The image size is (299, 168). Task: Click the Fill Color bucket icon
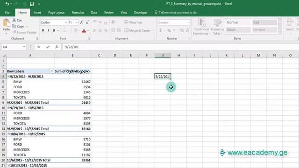pyautogui.click(x=76, y=30)
